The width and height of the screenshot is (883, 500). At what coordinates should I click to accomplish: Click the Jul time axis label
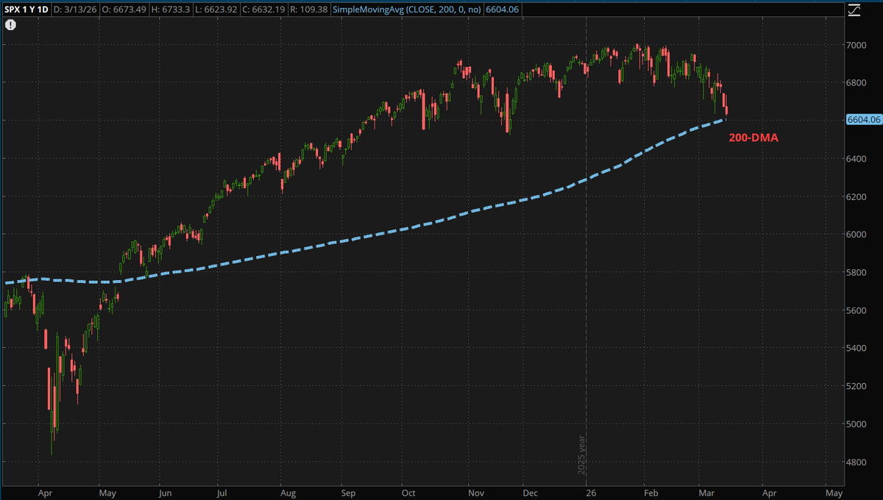(x=221, y=493)
